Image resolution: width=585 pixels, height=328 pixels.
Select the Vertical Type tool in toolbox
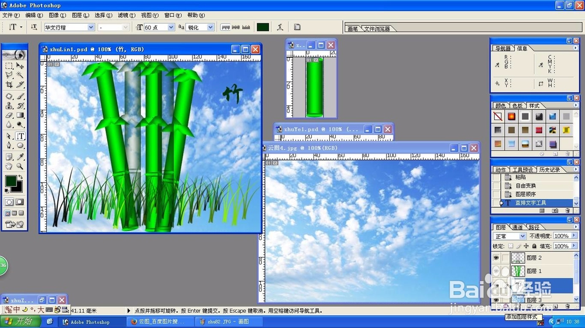pyautogui.click(x=20, y=136)
